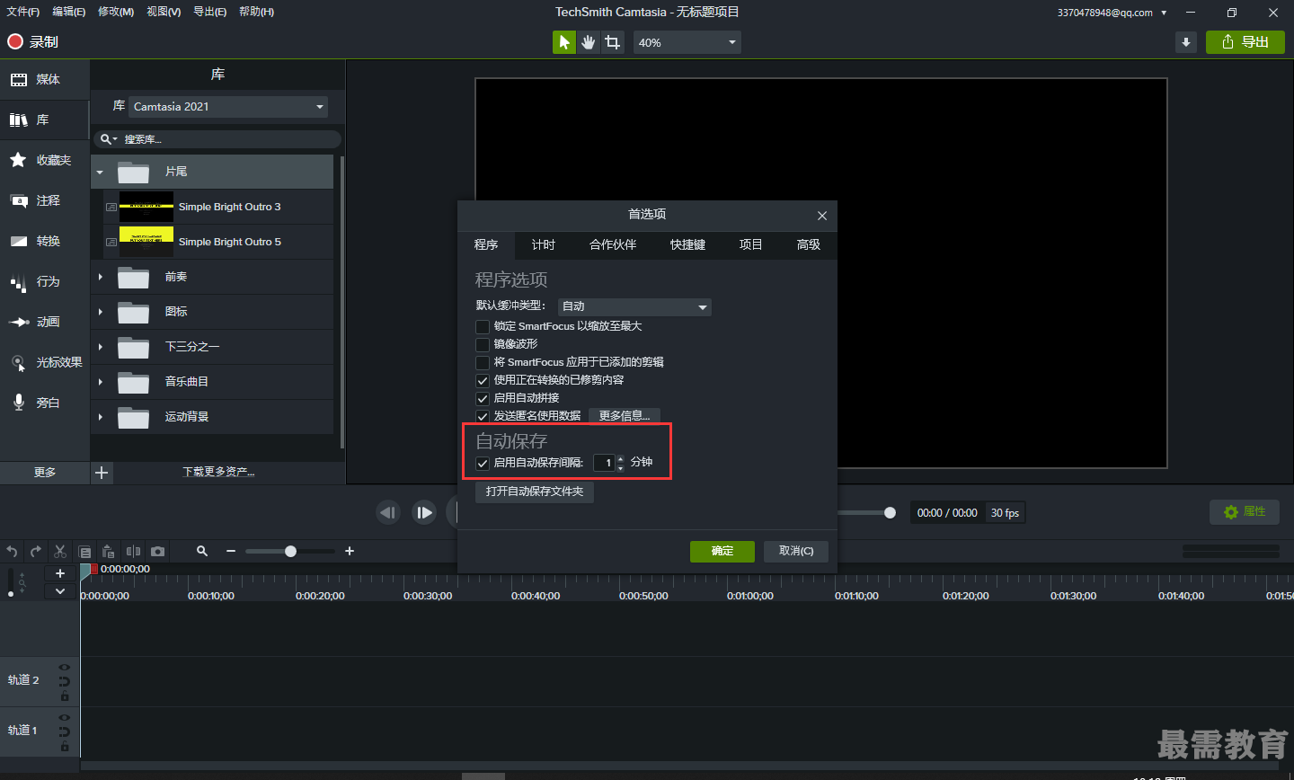Image resolution: width=1294 pixels, height=780 pixels.
Task: Toggle 将 SmartFocus 应用于已添加的剪辑 checkbox
Action: (483, 362)
